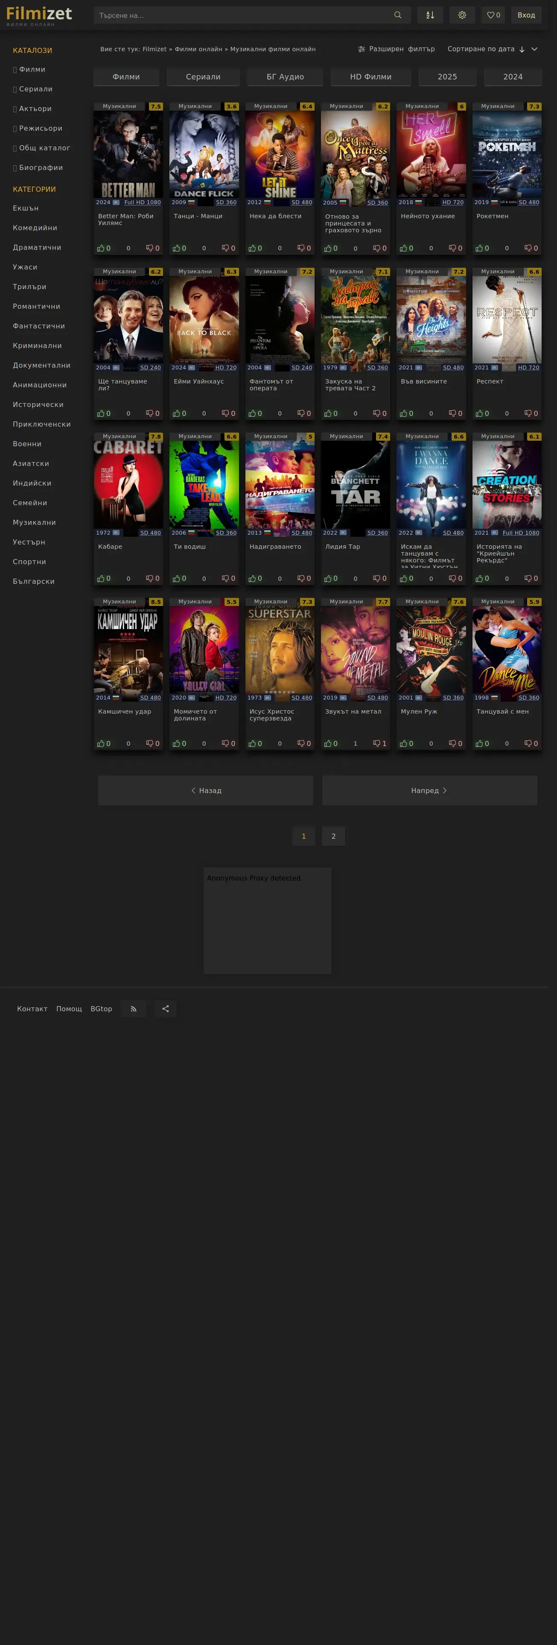Switch to the БГ Аудио tab
The height and width of the screenshot is (1645, 557).
(285, 77)
